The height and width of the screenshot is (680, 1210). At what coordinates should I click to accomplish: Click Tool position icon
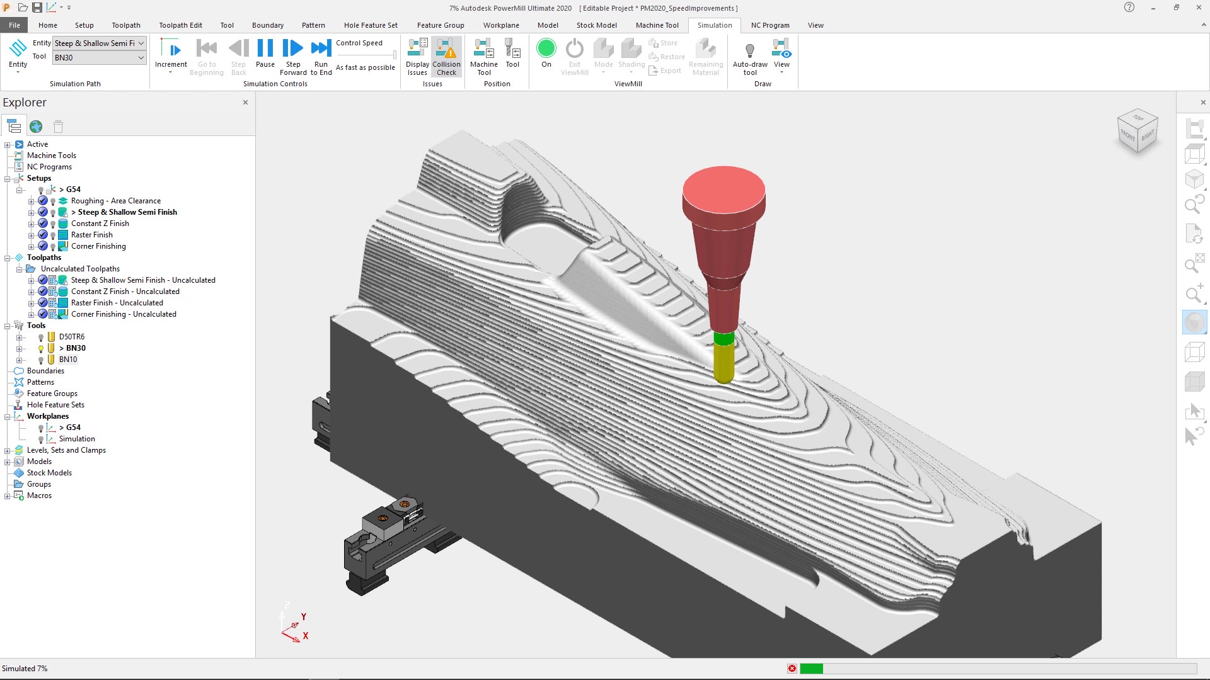[x=512, y=54]
